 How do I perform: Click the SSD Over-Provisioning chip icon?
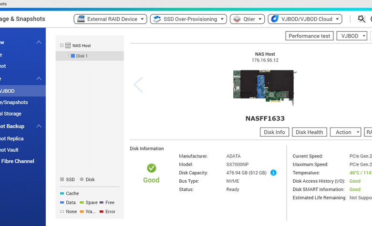[157, 19]
